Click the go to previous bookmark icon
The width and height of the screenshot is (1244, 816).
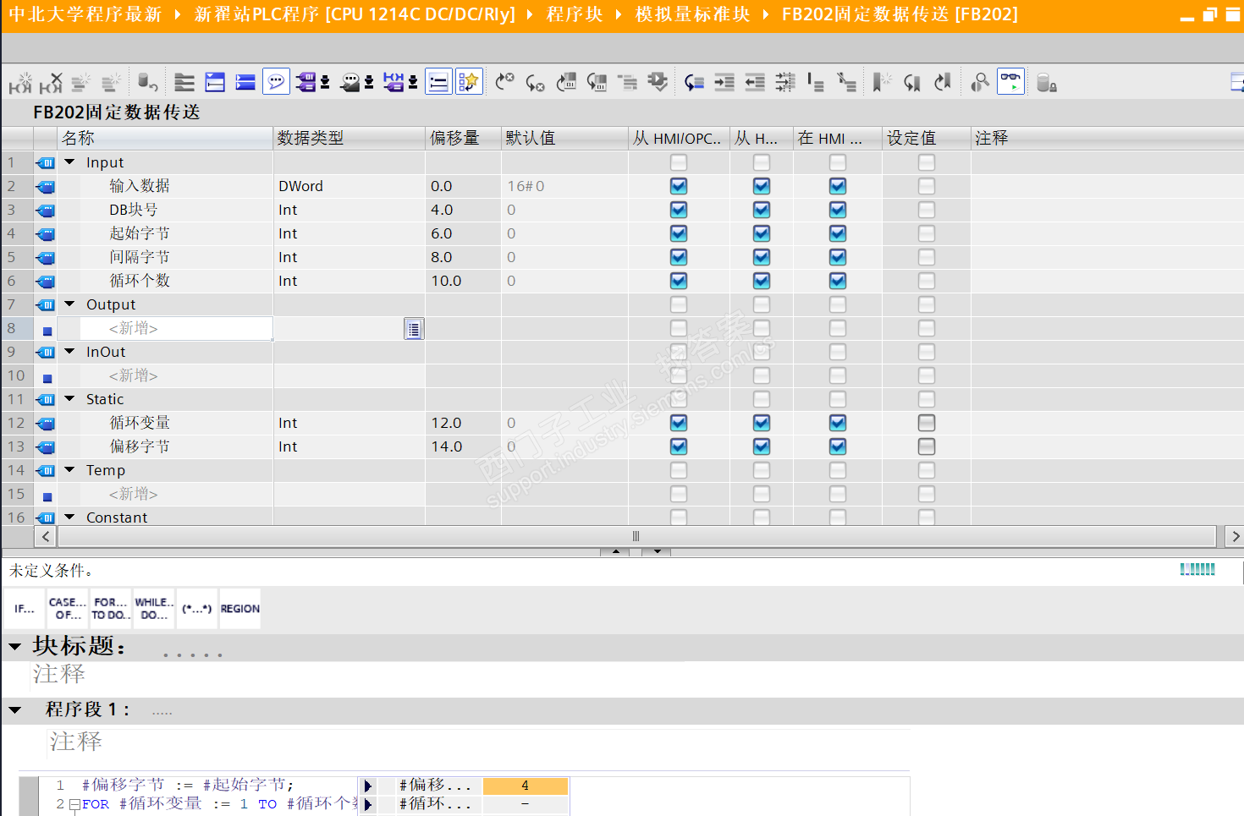[x=943, y=82]
